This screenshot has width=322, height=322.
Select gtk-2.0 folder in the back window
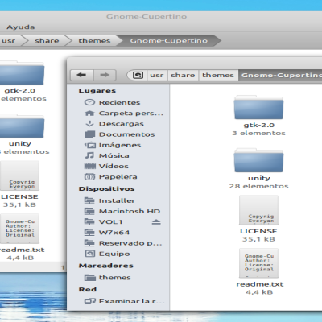[21, 73]
